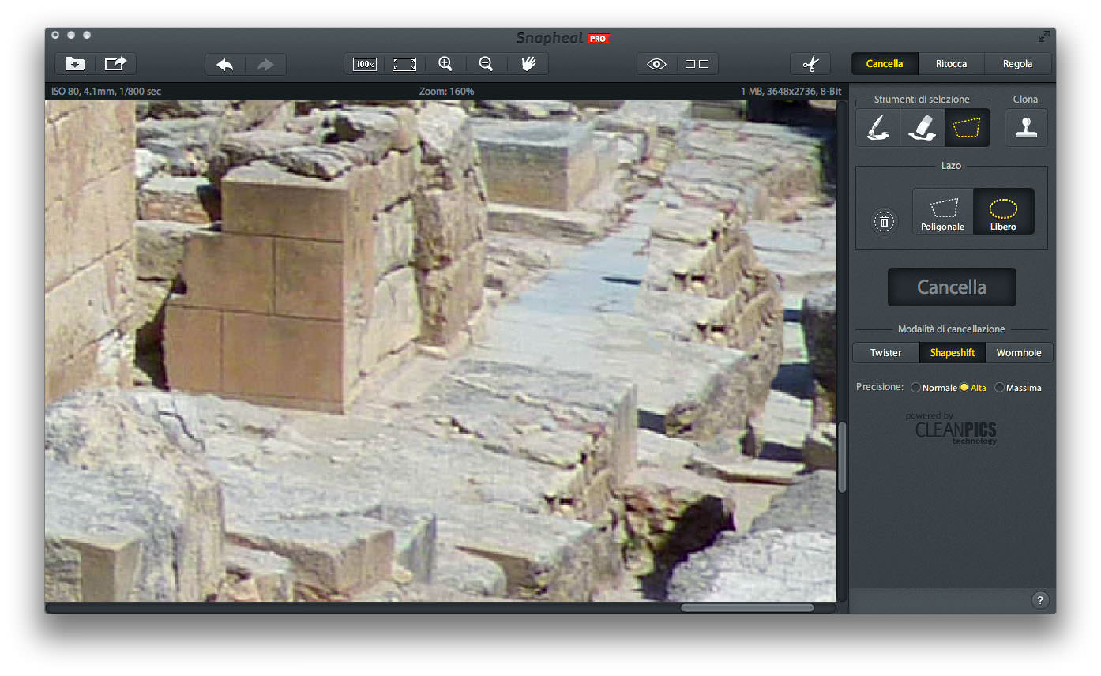Select the brush selection tool
Viewport: 1101px width, 676px height.
pyautogui.click(x=877, y=127)
